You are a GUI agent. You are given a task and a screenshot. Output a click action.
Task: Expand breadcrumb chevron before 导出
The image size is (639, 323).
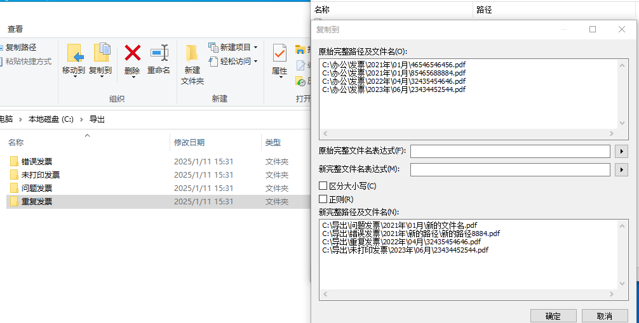click(81, 119)
